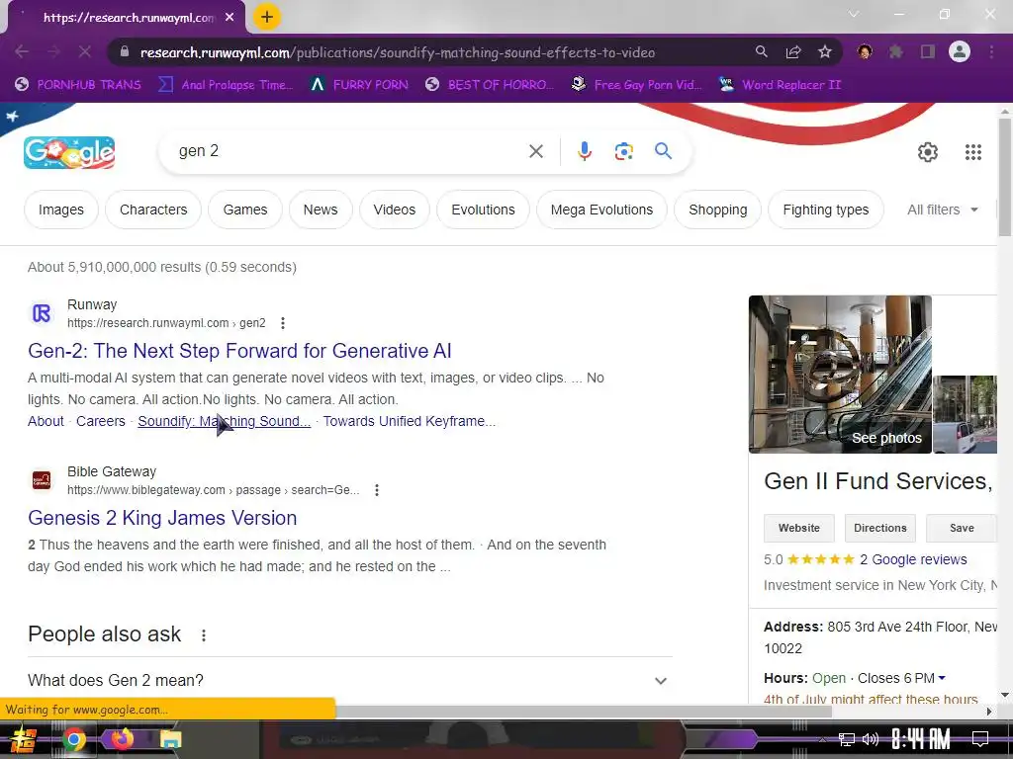Screen dimensions: 1013x759
Task: Open 'Genesis 2 King James Version' result
Action: [x=162, y=518]
